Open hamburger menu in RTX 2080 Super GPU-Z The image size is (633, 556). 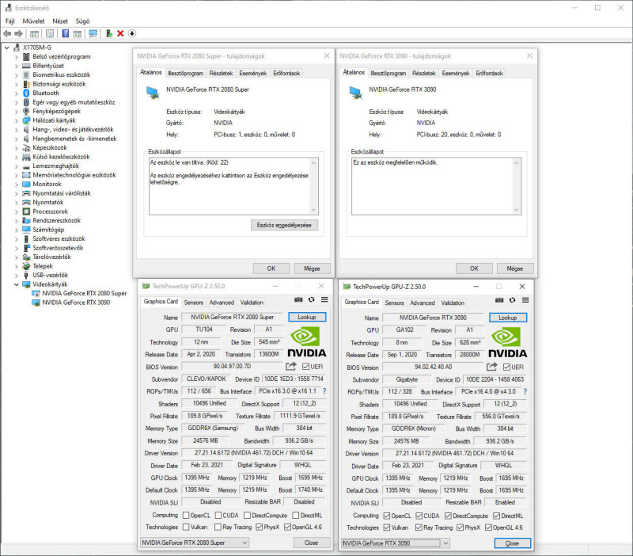click(x=324, y=300)
